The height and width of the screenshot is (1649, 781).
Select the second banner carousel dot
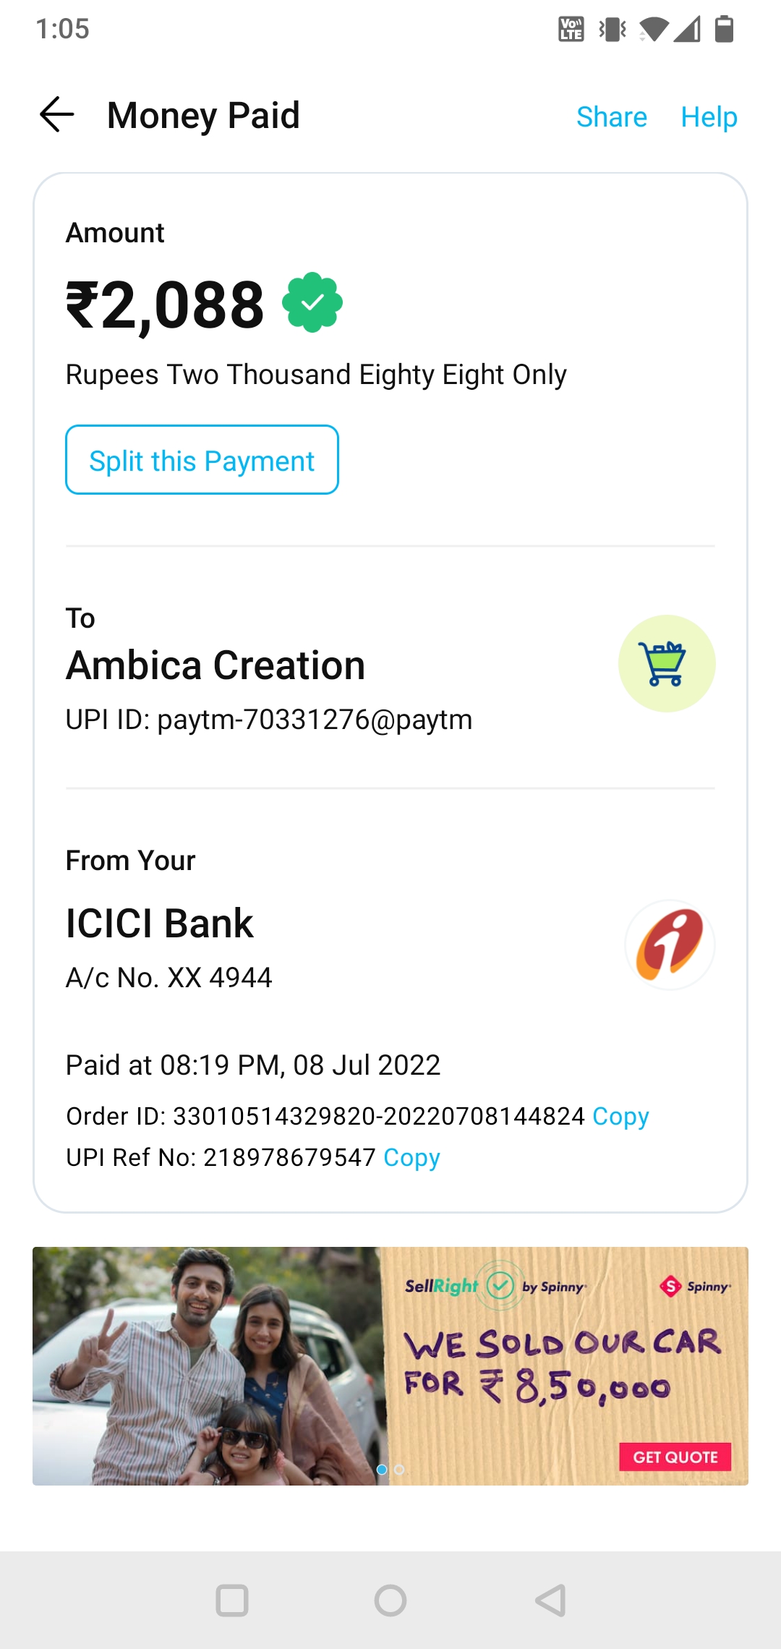[399, 1470]
